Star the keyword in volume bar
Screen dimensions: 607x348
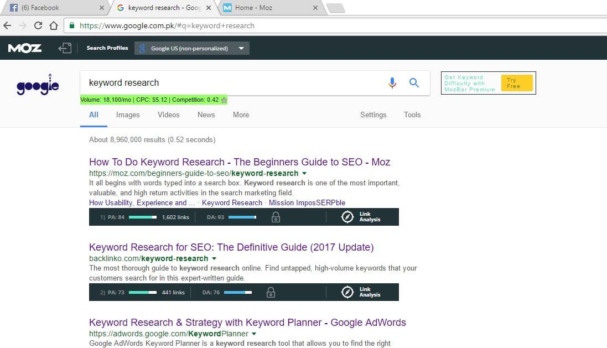(224, 100)
